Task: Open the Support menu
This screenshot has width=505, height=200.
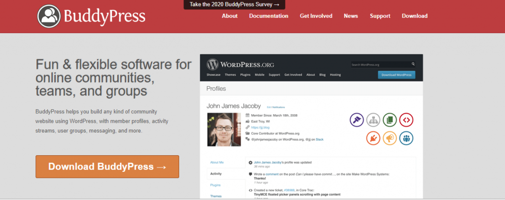Action: tap(380, 16)
